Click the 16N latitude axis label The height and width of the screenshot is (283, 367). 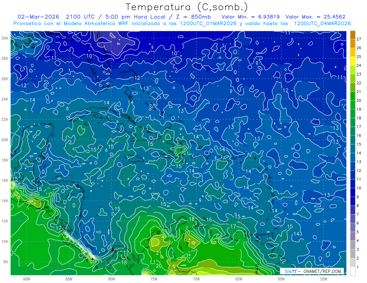click(x=5, y=180)
